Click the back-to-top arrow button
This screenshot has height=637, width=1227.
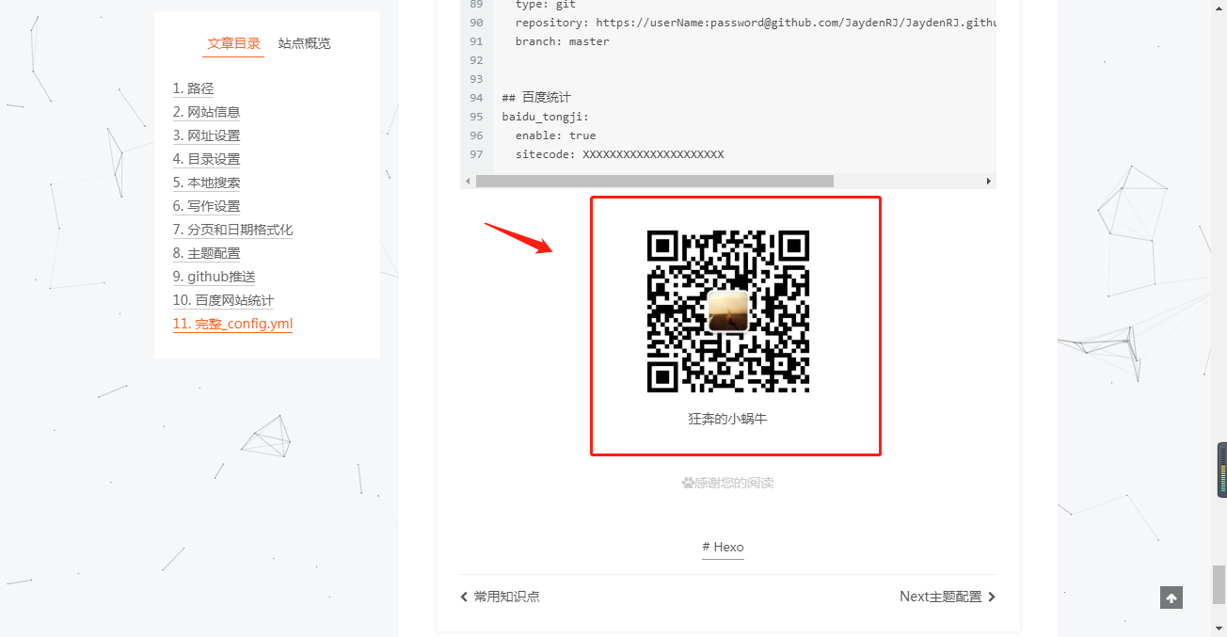[x=1171, y=597]
